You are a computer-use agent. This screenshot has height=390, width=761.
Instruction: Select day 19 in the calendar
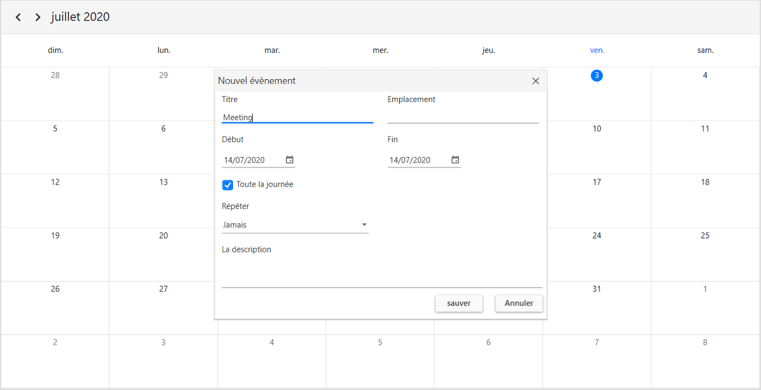55,235
